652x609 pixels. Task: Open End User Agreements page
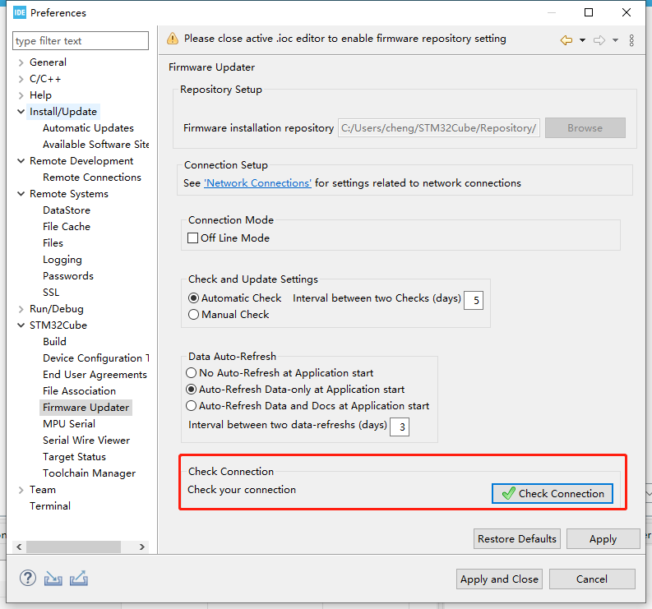[x=95, y=375]
